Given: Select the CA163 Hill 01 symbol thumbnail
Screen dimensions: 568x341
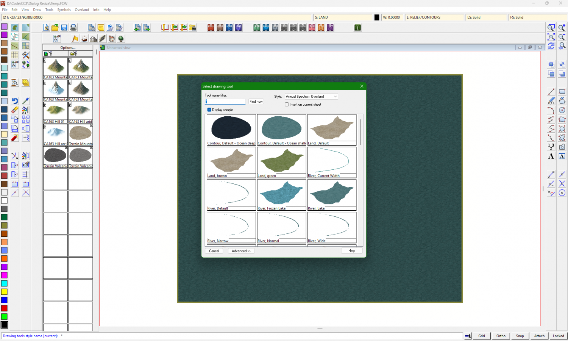Looking at the screenshot, I should [x=55, y=113].
